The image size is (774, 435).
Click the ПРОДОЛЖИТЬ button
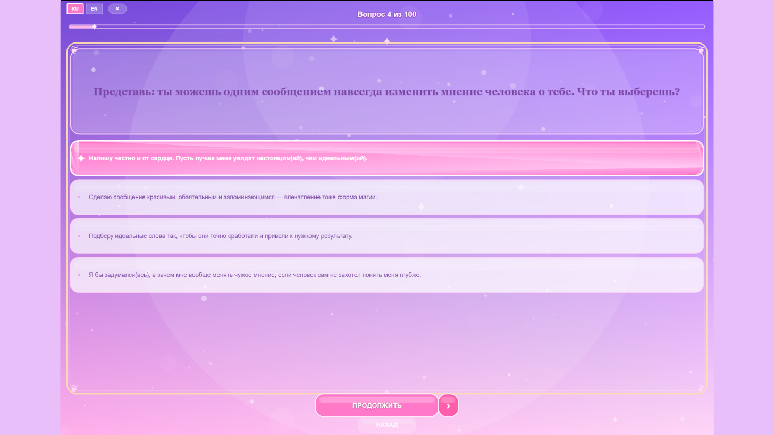[x=377, y=405]
